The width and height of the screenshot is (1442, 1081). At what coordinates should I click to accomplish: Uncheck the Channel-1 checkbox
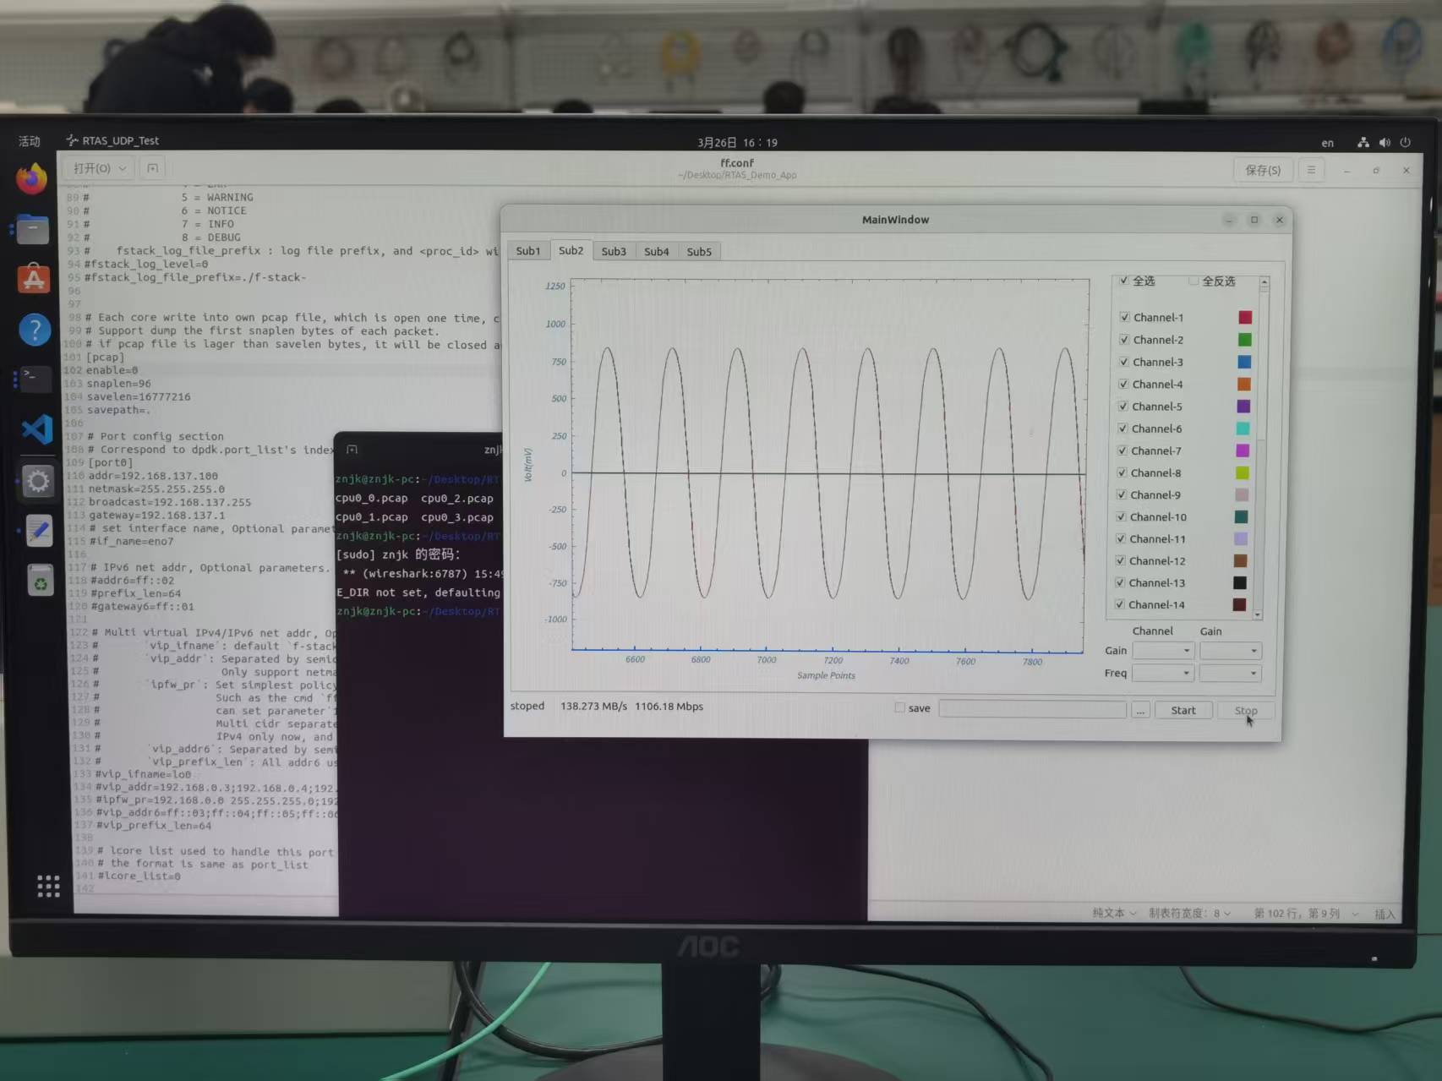point(1124,317)
